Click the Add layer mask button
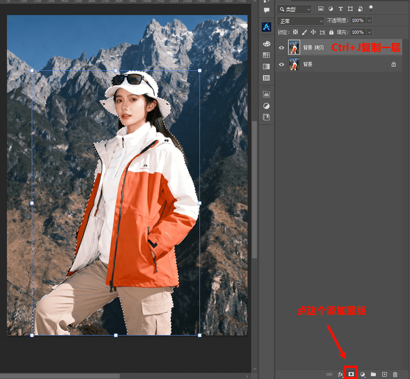The height and width of the screenshot is (379, 410). click(x=351, y=374)
